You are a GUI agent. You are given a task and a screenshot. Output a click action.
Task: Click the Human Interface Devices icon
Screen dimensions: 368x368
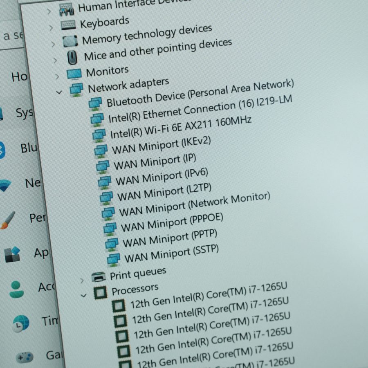[67, 10]
